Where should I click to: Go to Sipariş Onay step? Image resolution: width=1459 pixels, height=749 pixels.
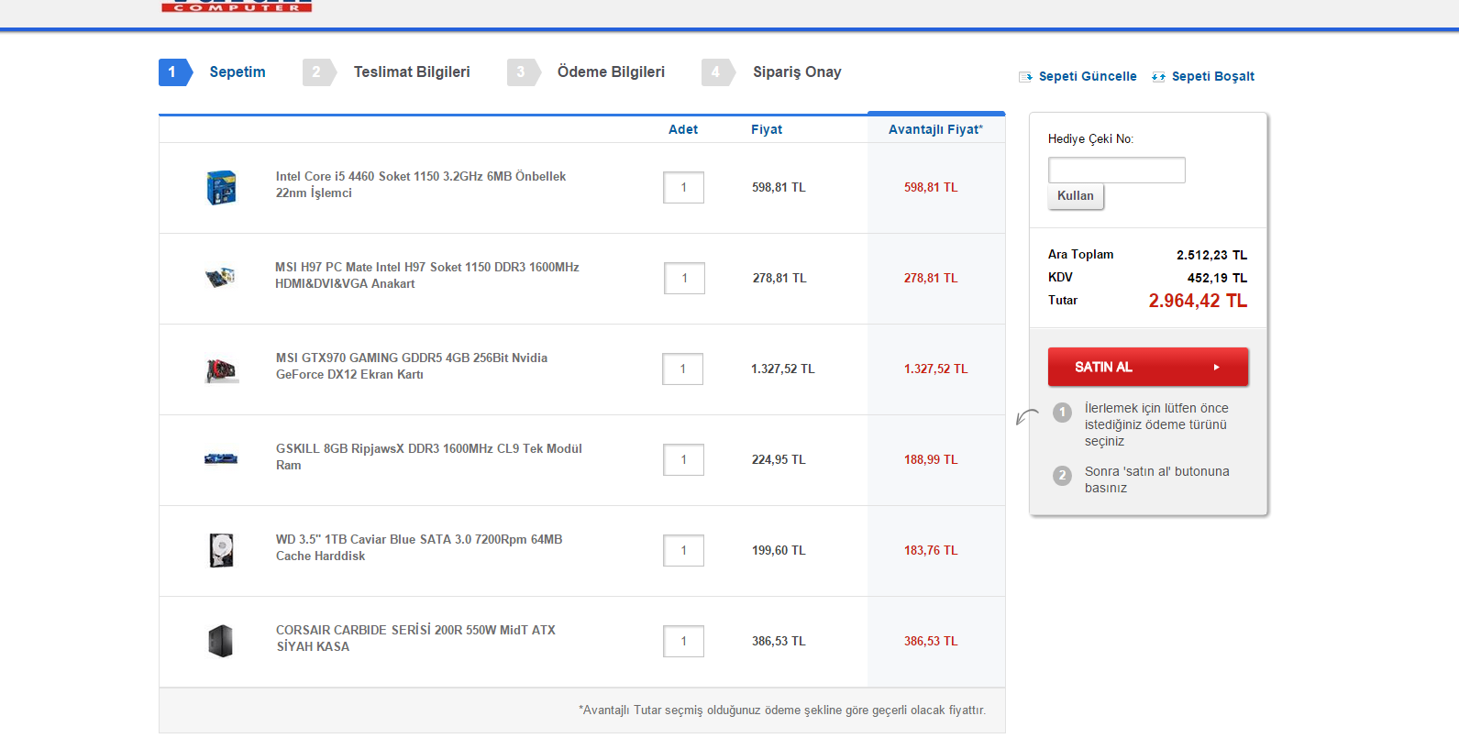pos(797,72)
